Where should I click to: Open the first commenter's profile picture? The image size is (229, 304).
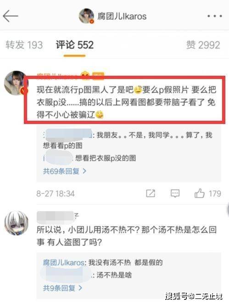point(16,83)
